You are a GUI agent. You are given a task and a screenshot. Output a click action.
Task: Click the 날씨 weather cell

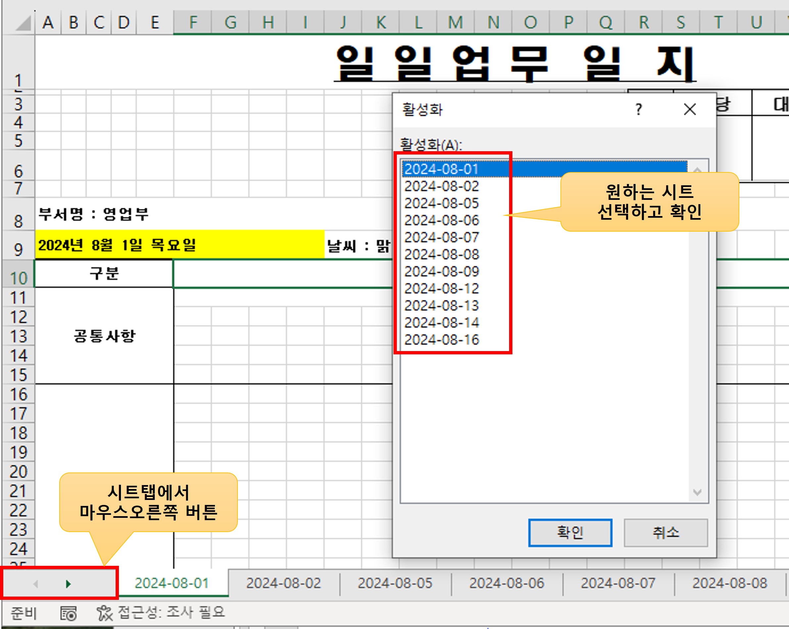pyautogui.click(x=359, y=246)
